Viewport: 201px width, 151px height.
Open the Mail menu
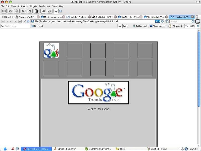tap(48, 6)
